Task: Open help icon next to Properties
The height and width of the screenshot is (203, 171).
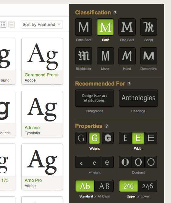Action: [x=107, y=126]
